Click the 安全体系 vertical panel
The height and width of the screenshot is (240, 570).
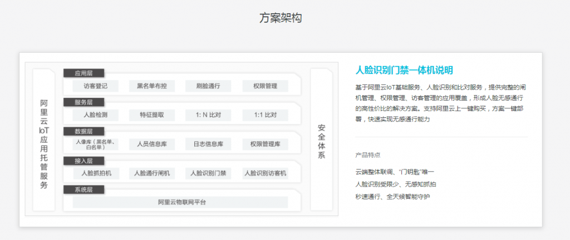(321, 141)
